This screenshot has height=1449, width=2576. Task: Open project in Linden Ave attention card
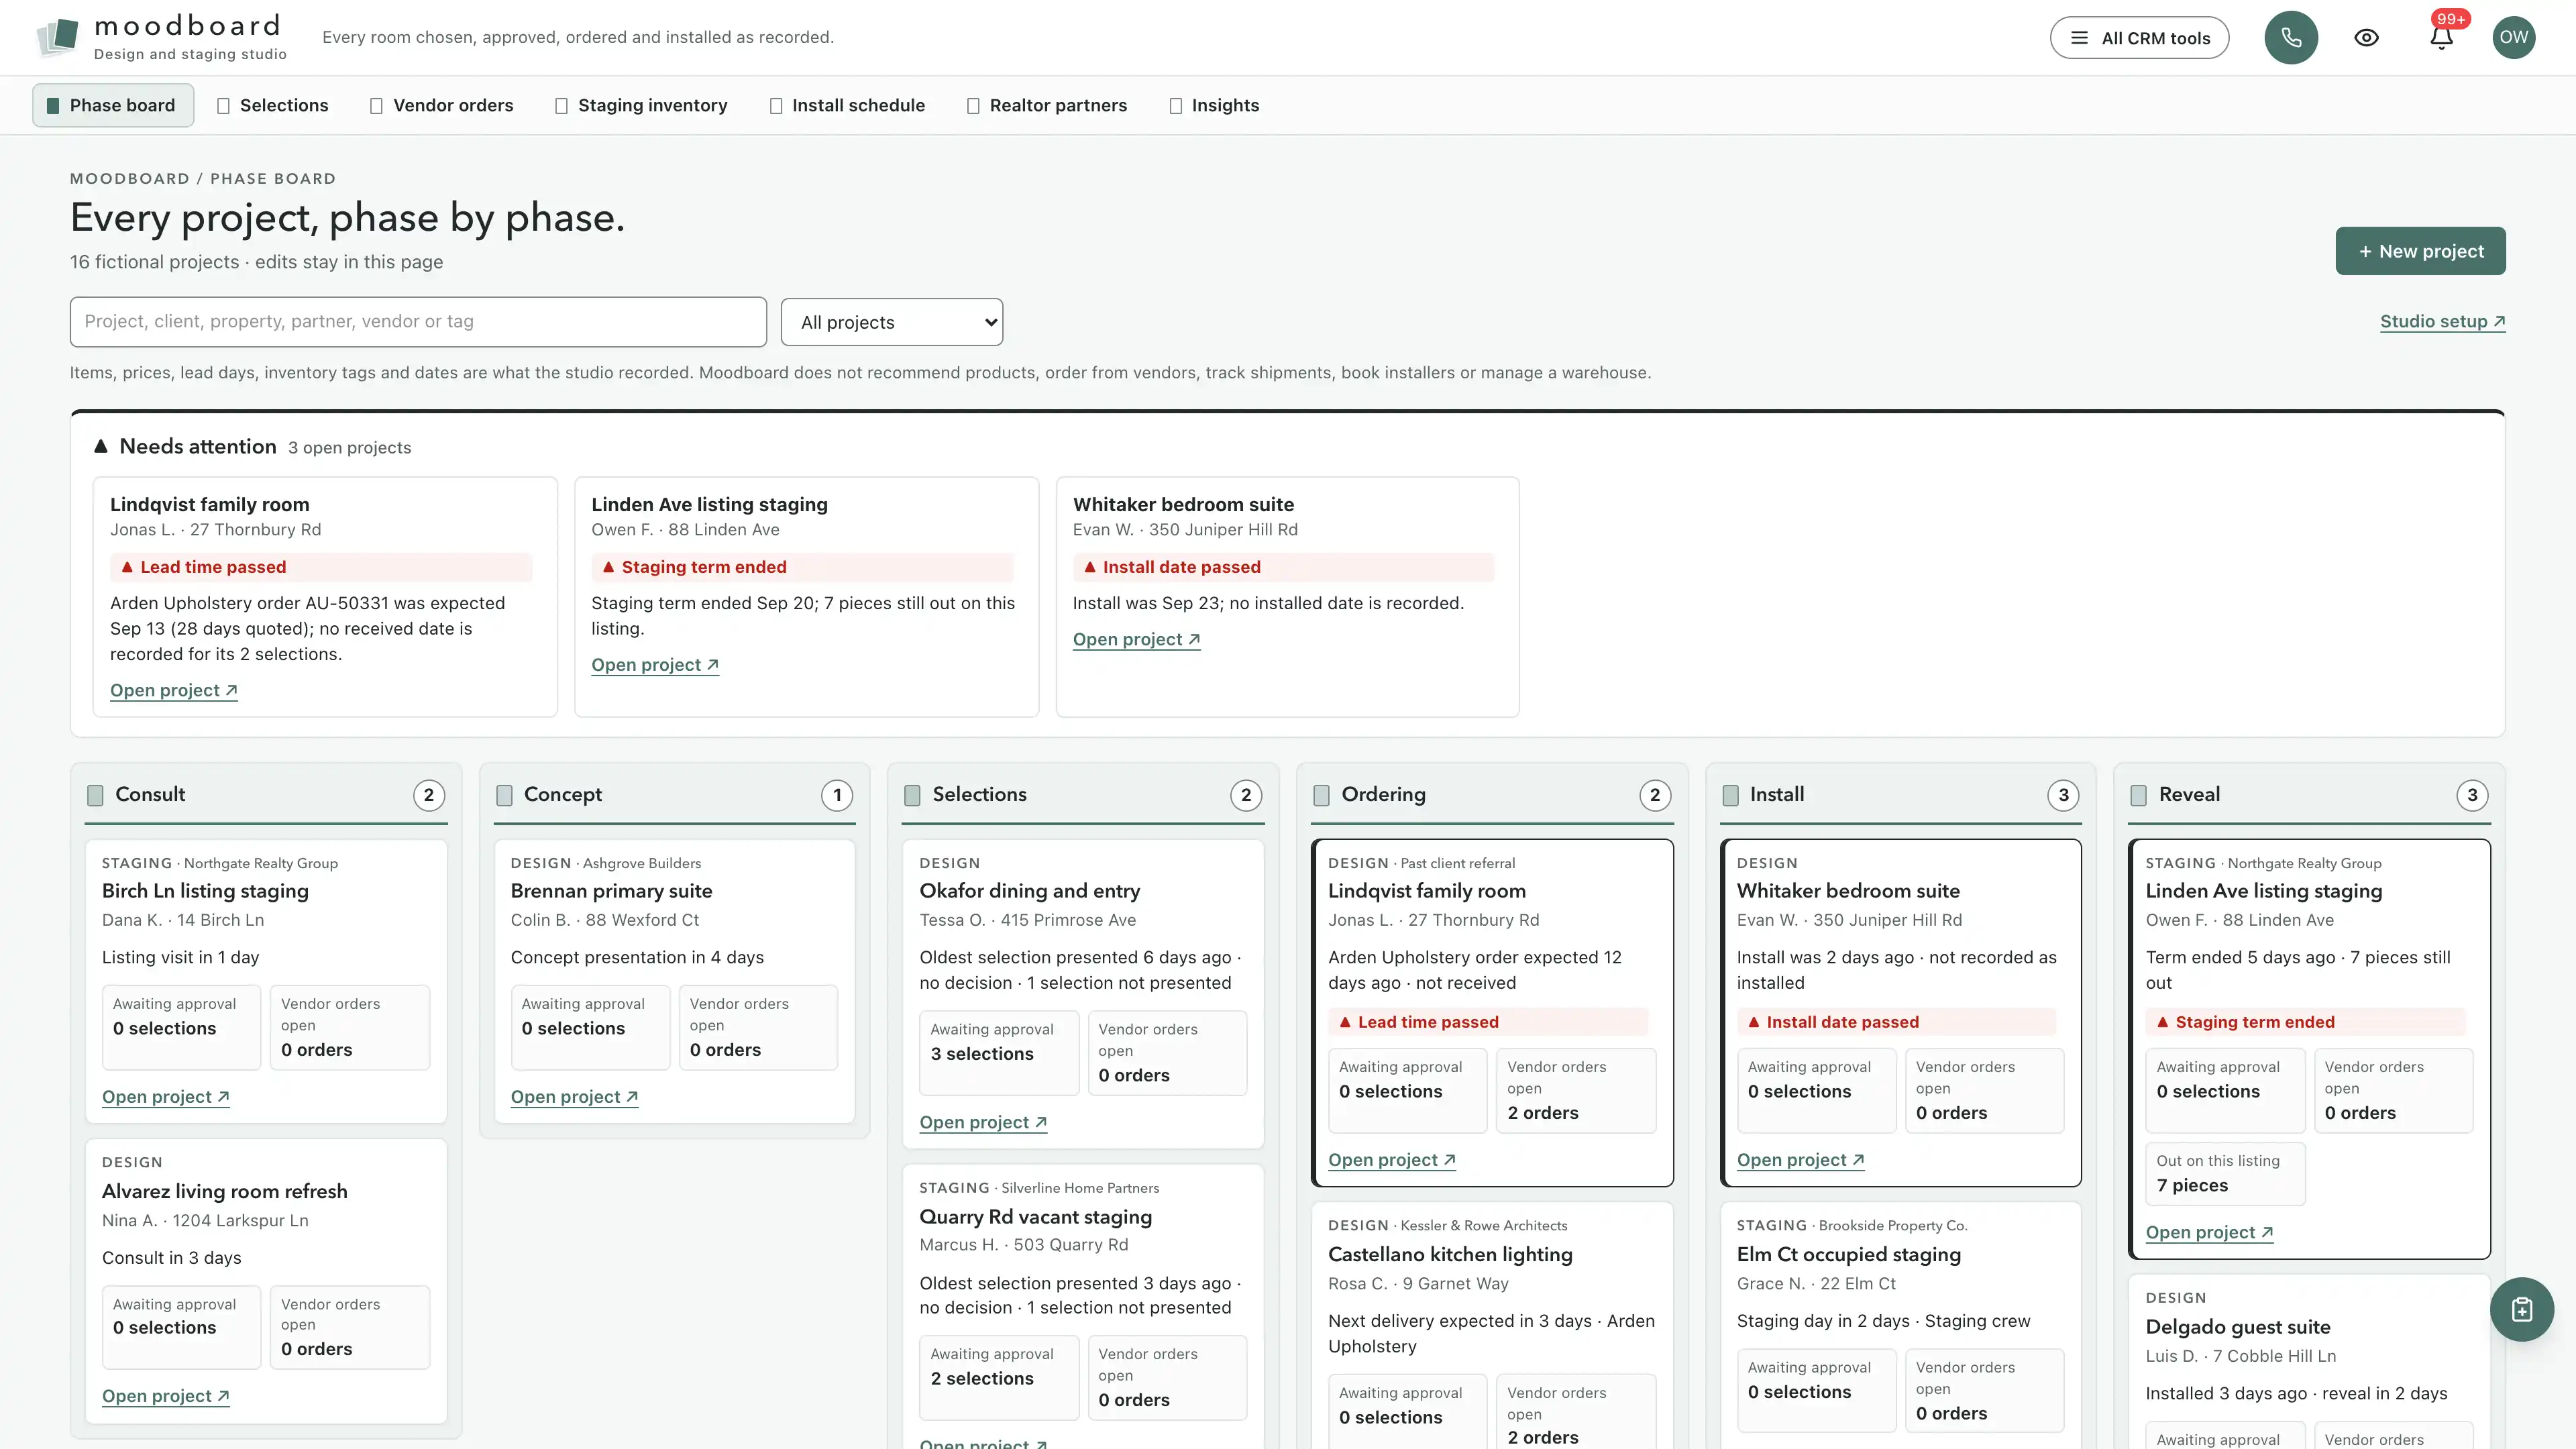(x=655, y=665)
